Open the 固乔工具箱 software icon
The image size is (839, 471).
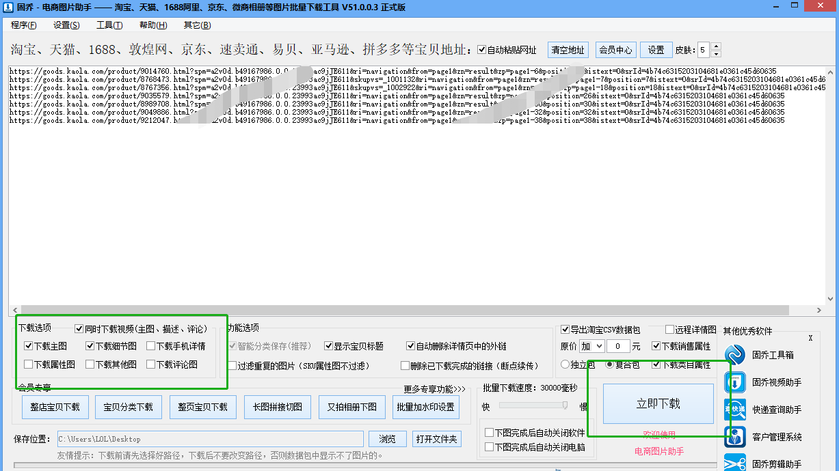click(735, 355)
